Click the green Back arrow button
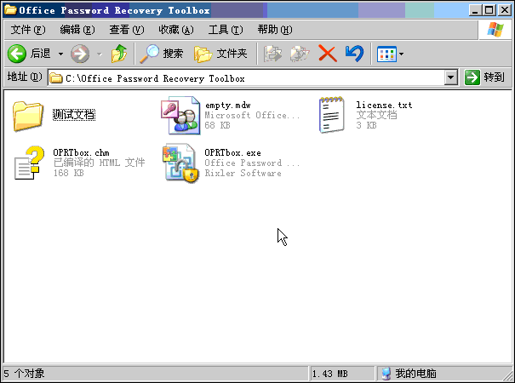 pyautogui.click(x=17, y=54)
